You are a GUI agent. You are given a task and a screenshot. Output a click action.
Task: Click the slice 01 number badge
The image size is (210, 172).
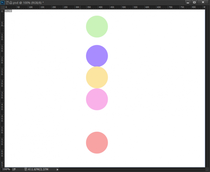coord(6,11)
